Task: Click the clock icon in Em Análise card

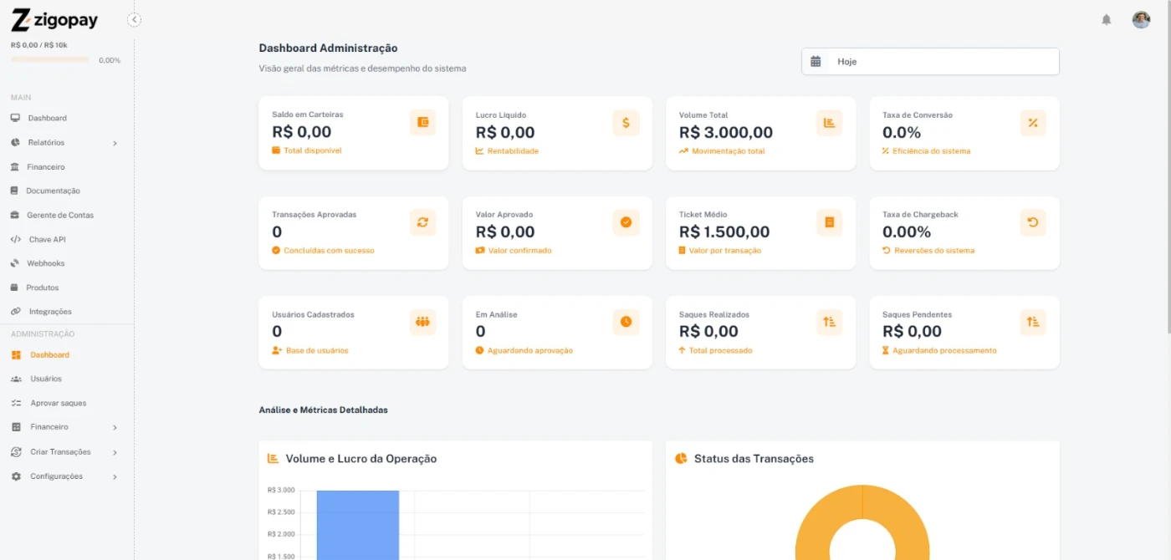Action: click(x=626, y=322)
